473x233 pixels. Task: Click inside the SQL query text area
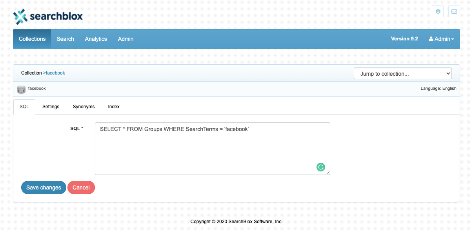212,149
